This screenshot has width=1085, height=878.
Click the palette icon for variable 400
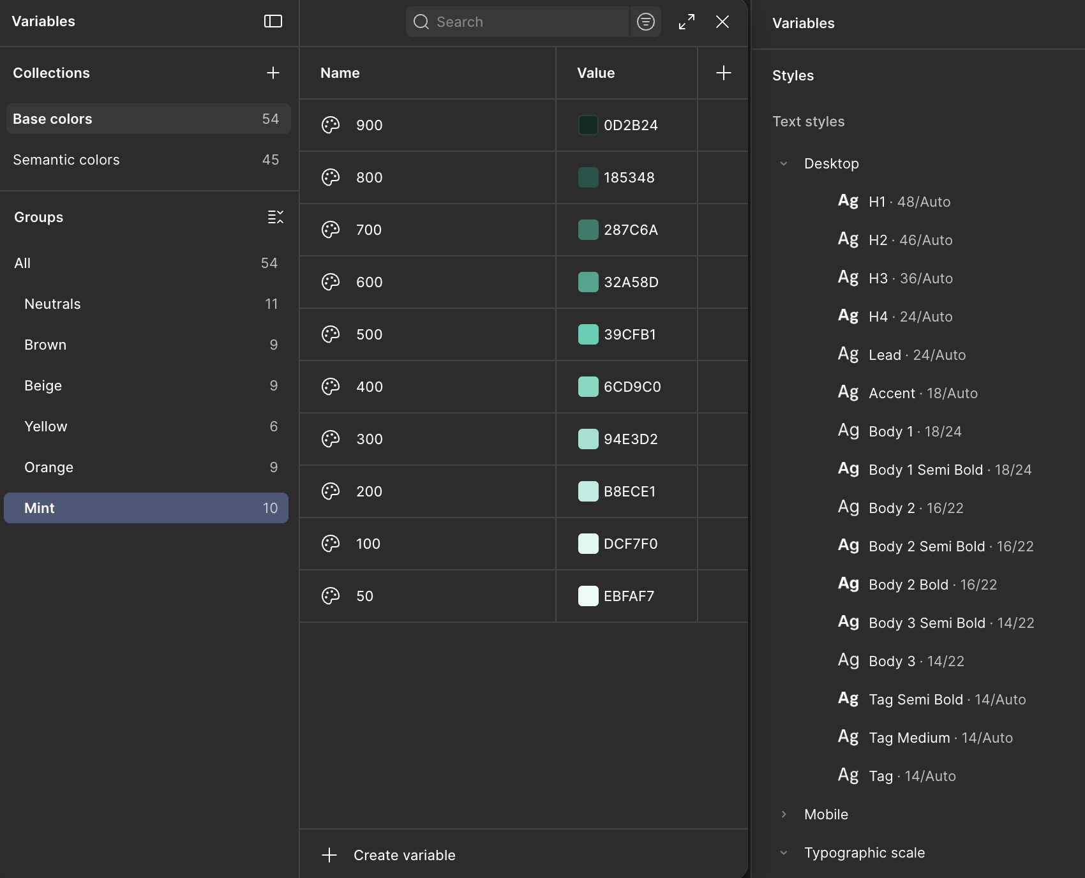[x=331, y=387]
